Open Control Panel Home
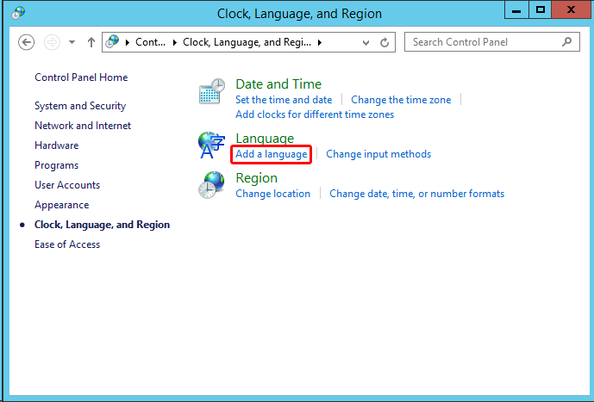Viewport: 594px width, 402px height. pos(81,77)
